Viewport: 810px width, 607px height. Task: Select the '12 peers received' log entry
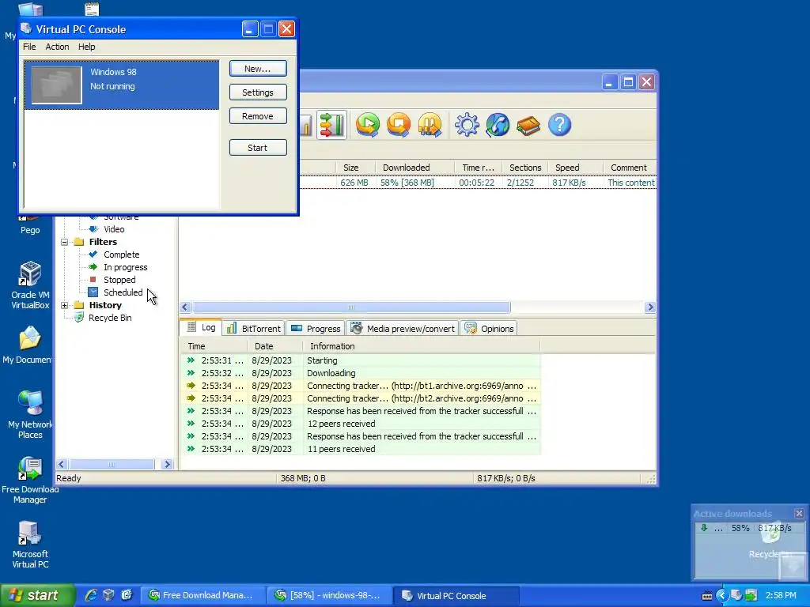tap(361, 424)
